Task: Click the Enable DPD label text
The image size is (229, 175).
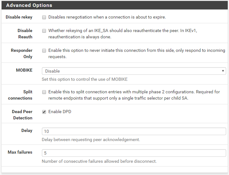Action: pos(60,112)
